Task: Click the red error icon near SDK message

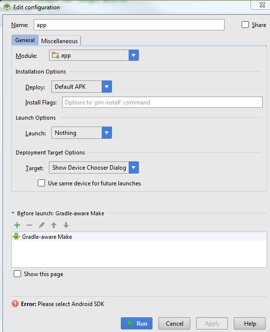Action: click(15, 304)
